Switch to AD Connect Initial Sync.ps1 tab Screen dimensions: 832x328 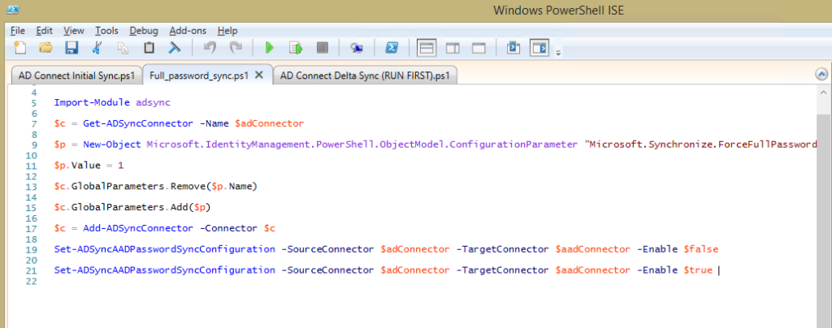[x=76, y=76]
